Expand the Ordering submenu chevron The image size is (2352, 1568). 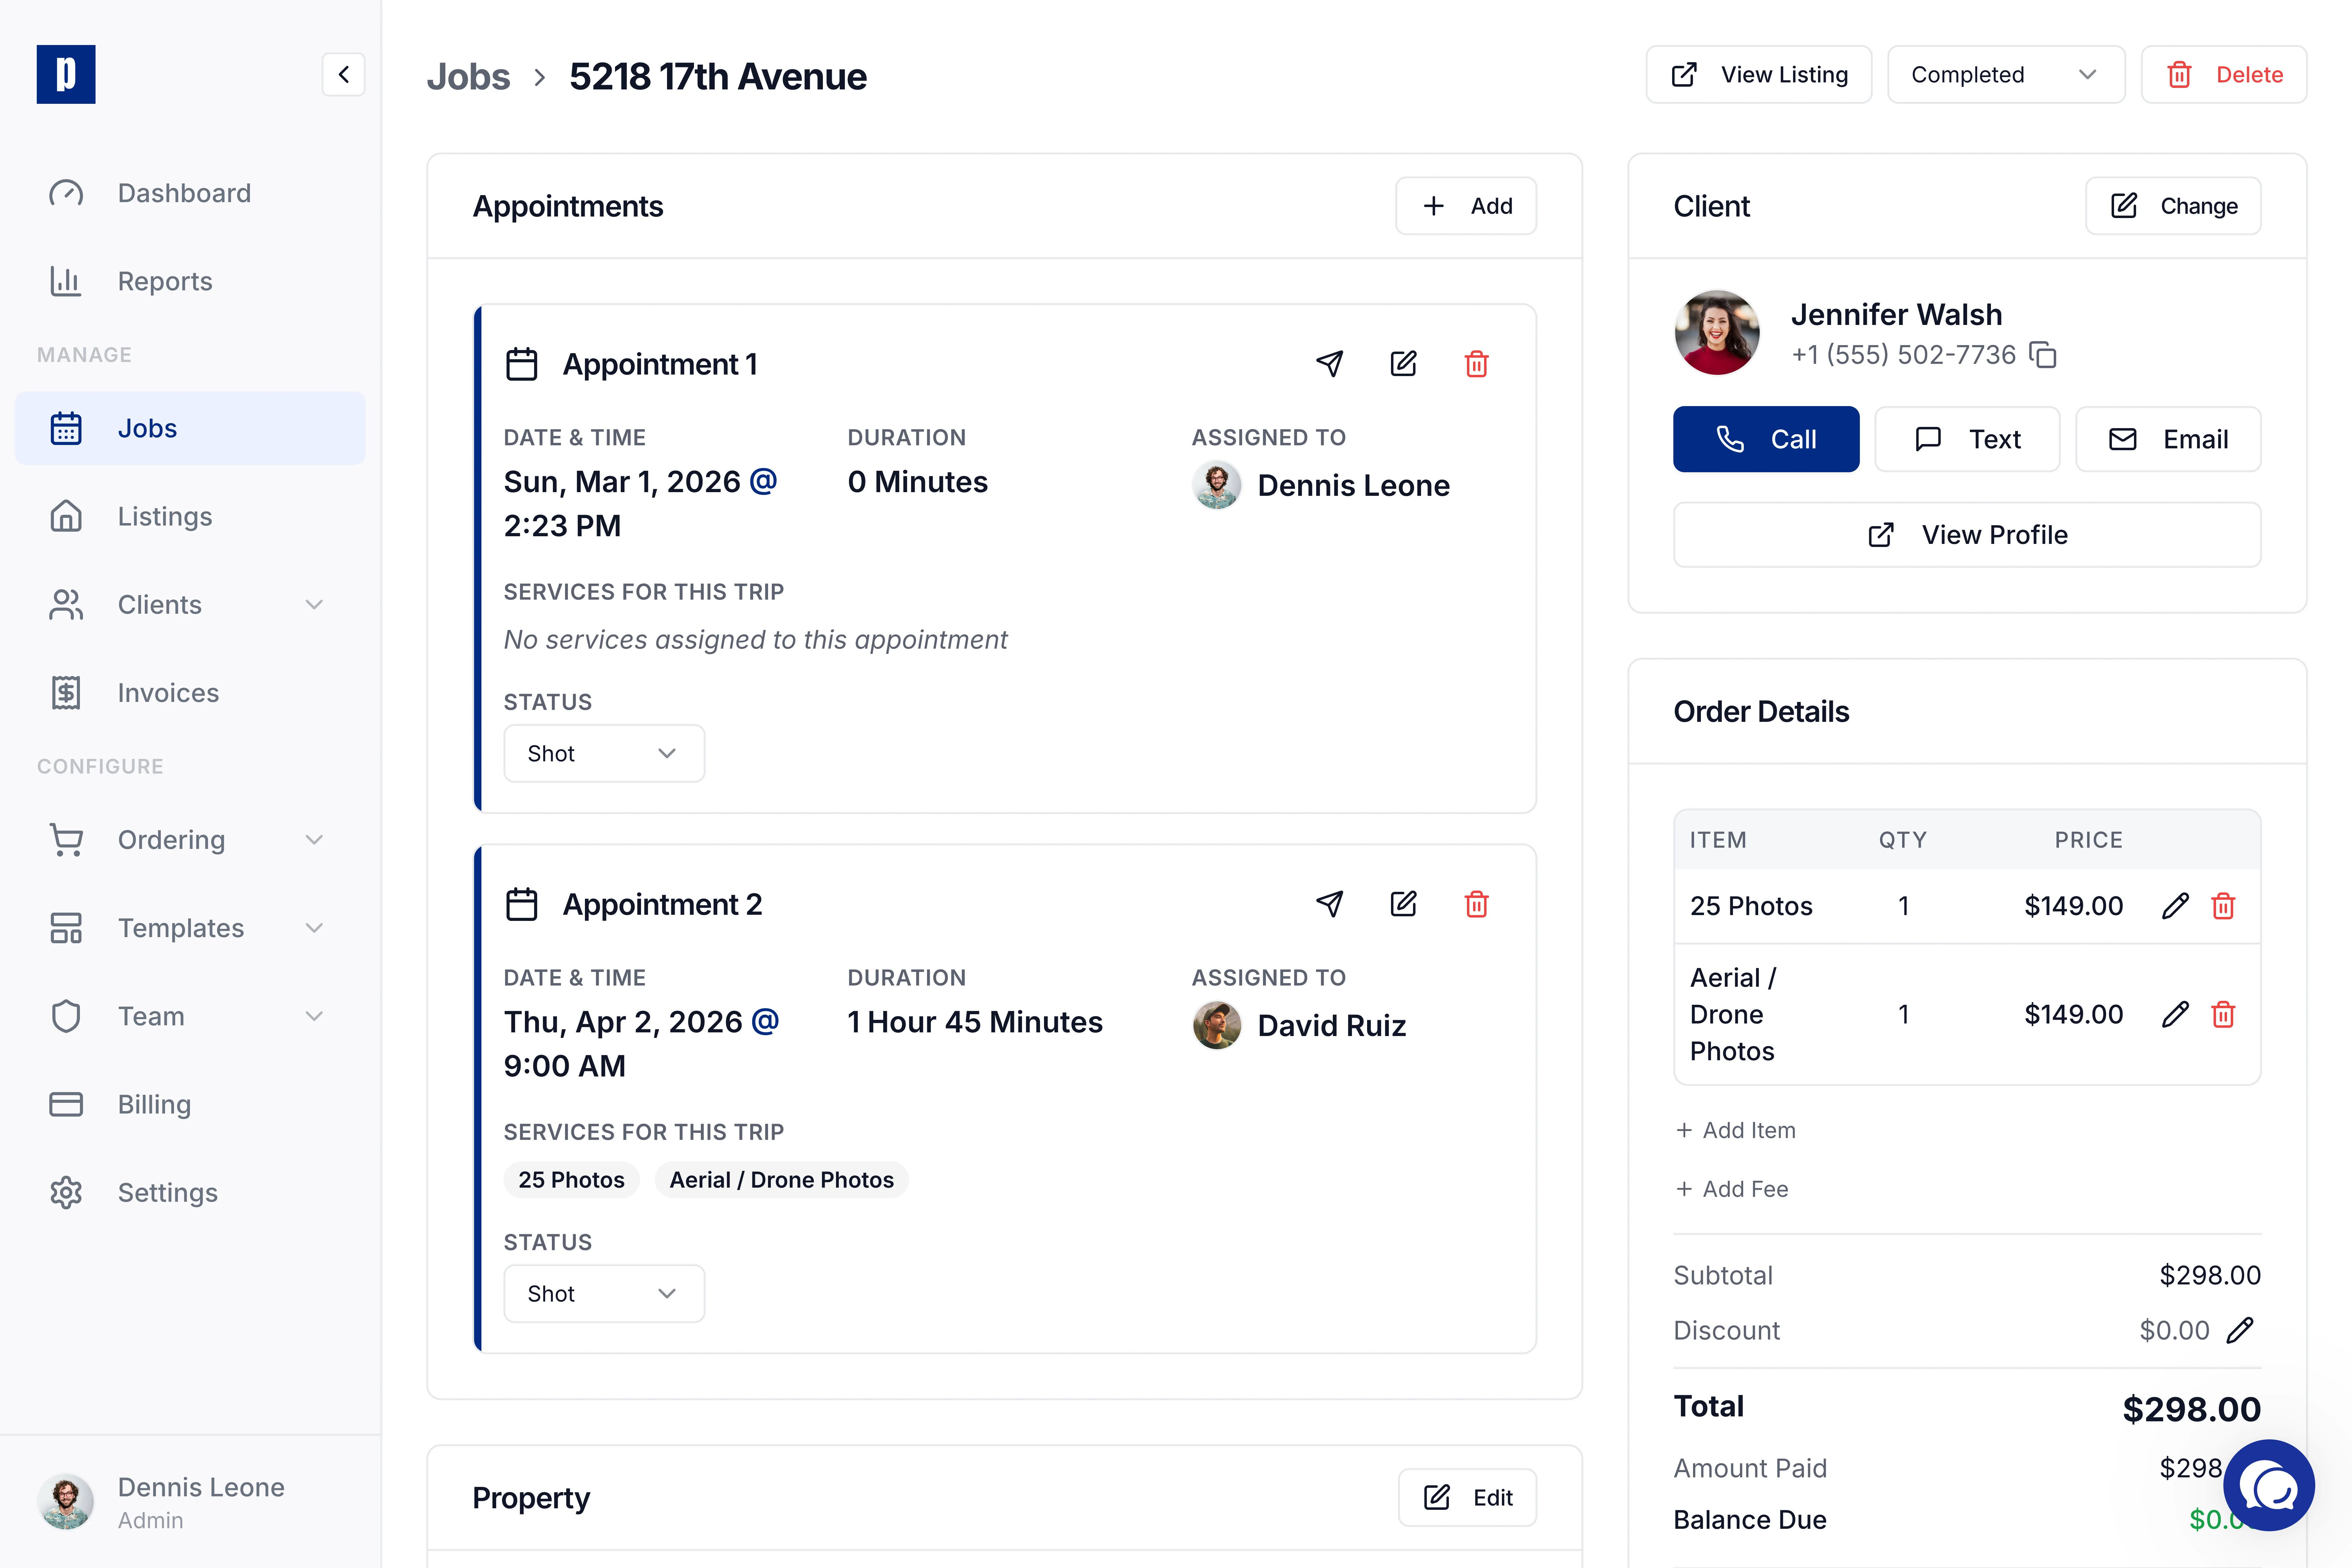(x=314, y=840)
